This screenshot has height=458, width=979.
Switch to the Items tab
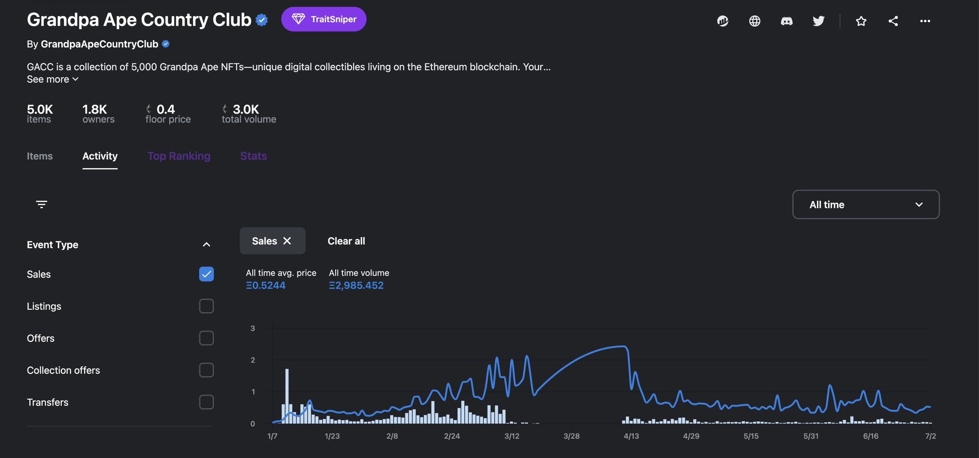point(40,156)
